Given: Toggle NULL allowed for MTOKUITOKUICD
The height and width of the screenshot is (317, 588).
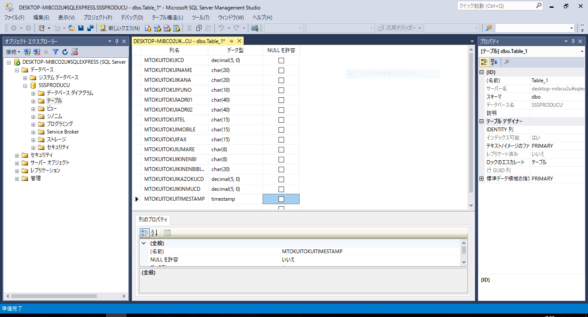Looking at the screenshot, I should 281,60.
